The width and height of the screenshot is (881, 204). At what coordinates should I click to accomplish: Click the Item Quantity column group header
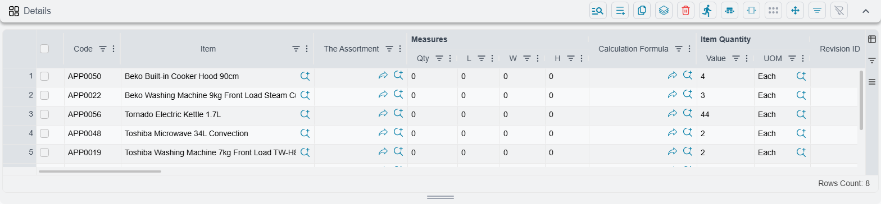tap(726, 39)
